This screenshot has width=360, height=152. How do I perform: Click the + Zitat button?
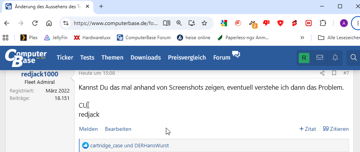308,129
